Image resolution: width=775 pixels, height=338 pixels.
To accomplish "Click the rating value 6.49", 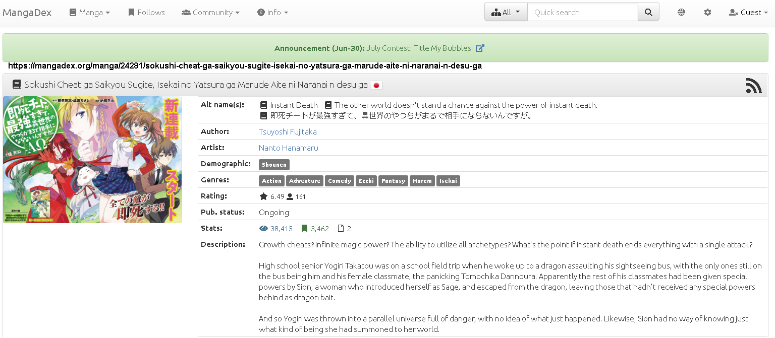I will pos(278,196).
